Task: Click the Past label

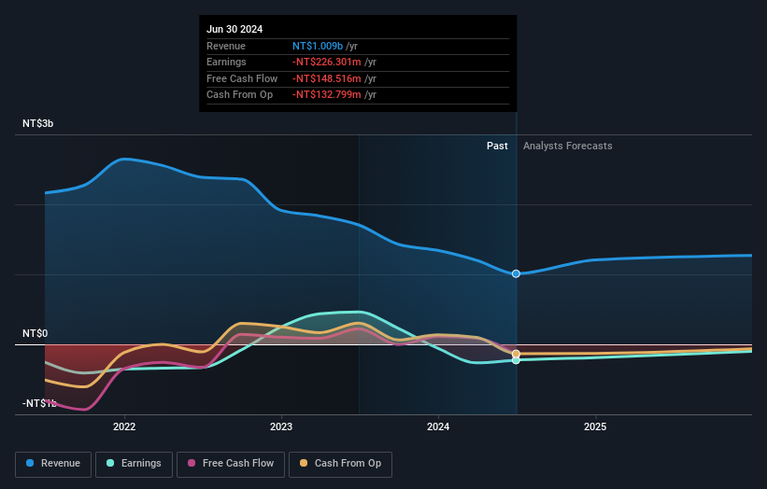Action: click(497, 146)
